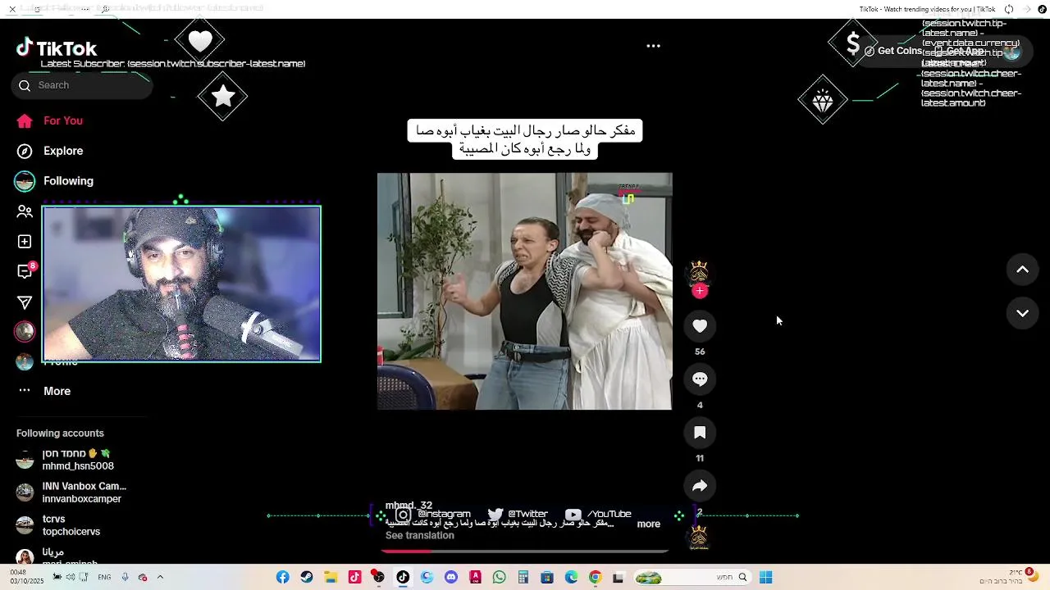Image resolution: width=1050 pixels, height=590 pixels.
Task: Select the TikTok page title tab
Action: point(927,9)
